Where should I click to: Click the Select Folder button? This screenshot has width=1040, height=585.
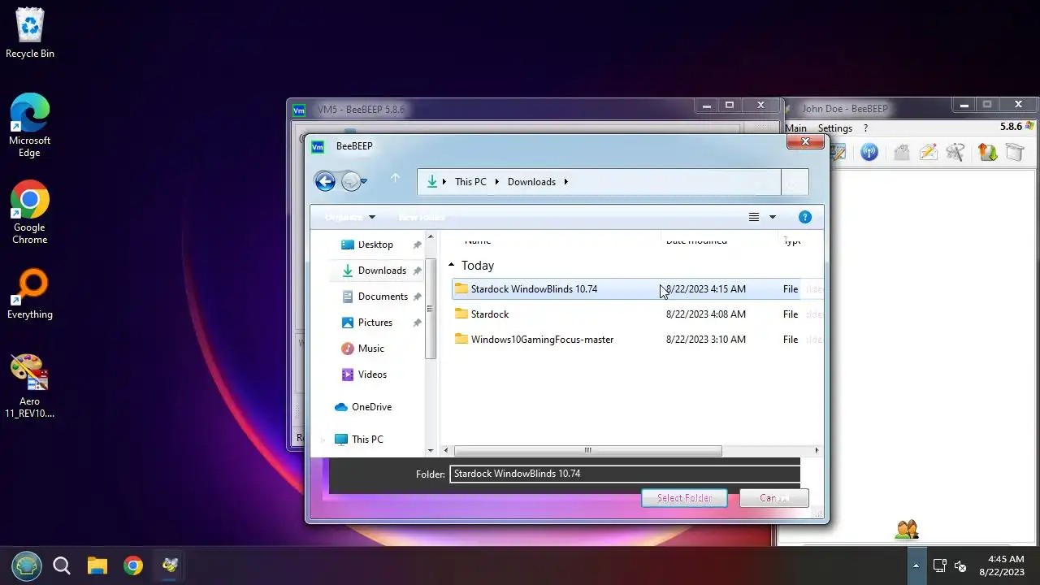point(684,498)
